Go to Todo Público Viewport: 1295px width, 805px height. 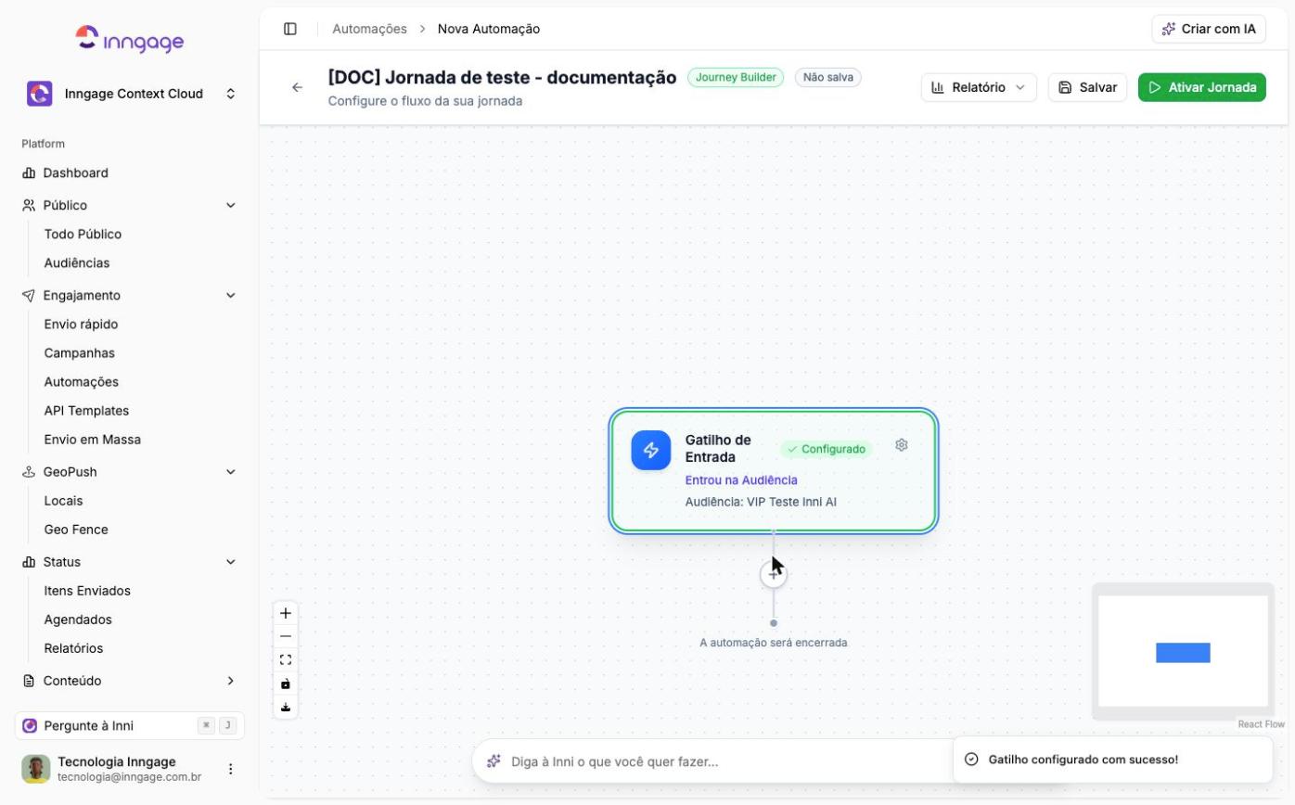pos(83,235)
